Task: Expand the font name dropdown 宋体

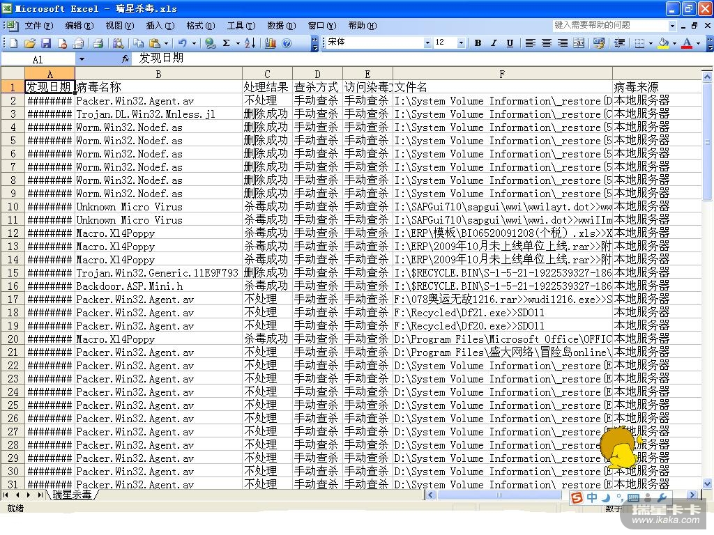Action: pyautogui.click(x=427, y=43)
